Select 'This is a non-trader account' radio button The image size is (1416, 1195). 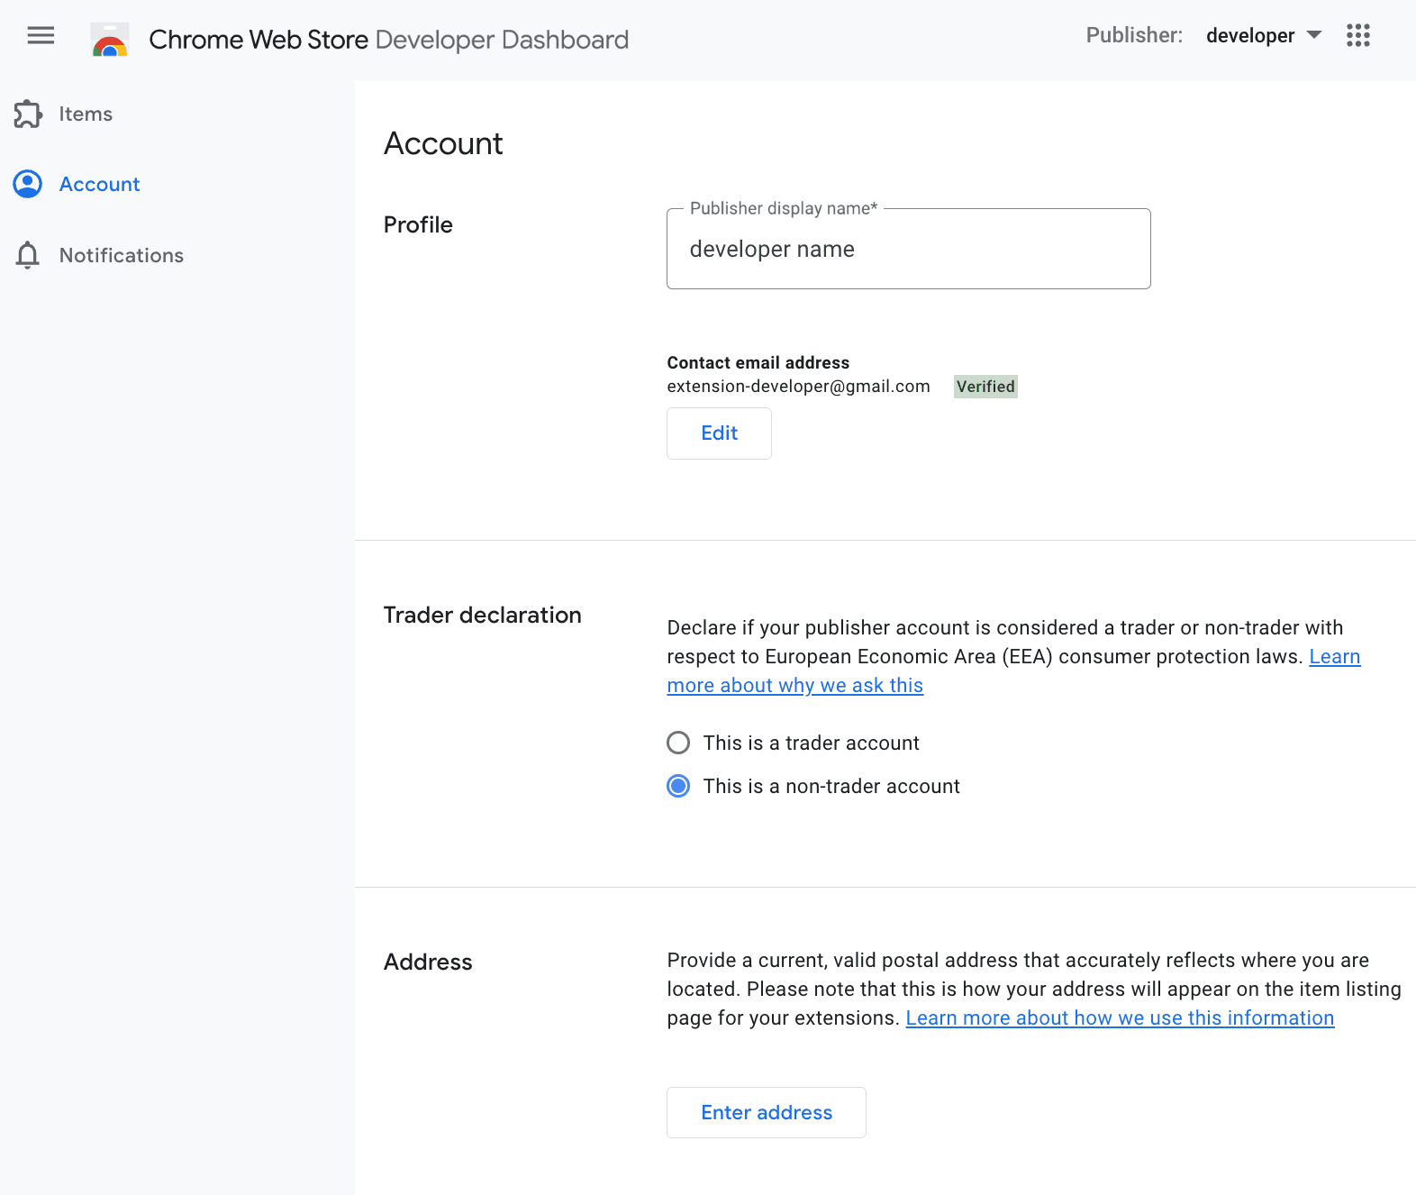click(x=678, y=786)
